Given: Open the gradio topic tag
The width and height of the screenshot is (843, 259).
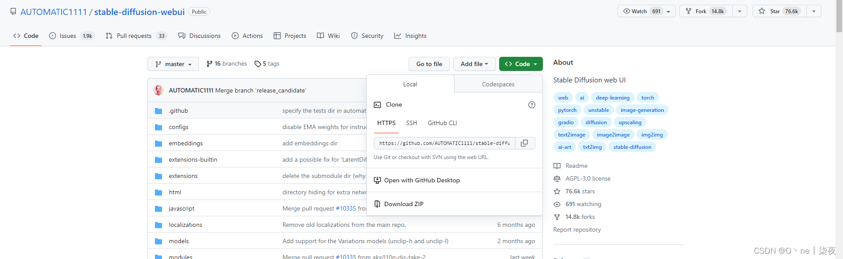Looking at the screenshot, I should tap(566, 122).
